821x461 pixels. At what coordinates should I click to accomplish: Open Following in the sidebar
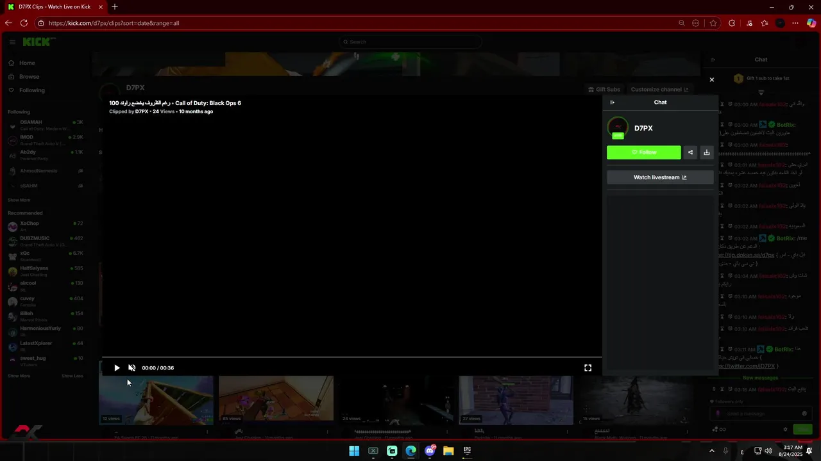pyautogui.click(x=31, y=90)
